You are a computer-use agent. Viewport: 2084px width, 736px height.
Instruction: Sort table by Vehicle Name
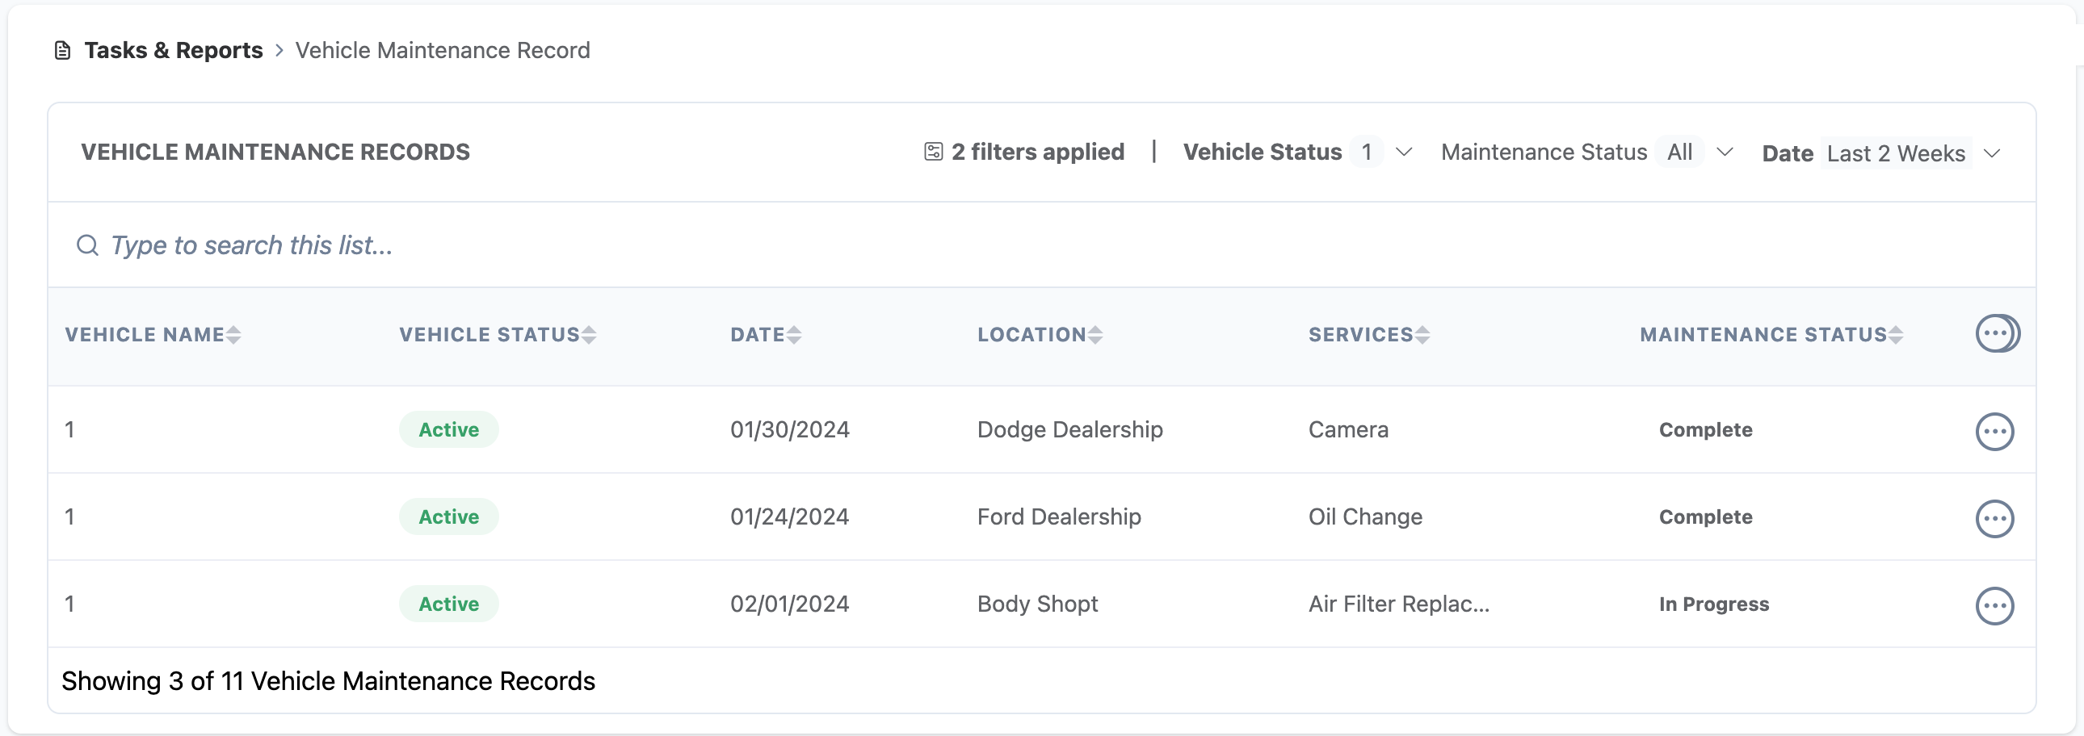233,335
